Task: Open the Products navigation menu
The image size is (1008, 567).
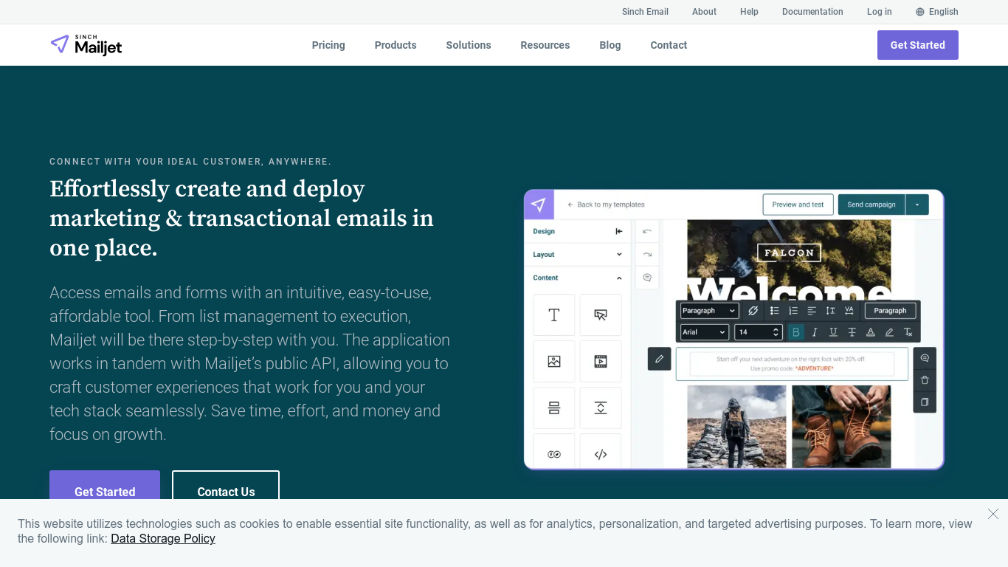Action: (x=396, y=45)
